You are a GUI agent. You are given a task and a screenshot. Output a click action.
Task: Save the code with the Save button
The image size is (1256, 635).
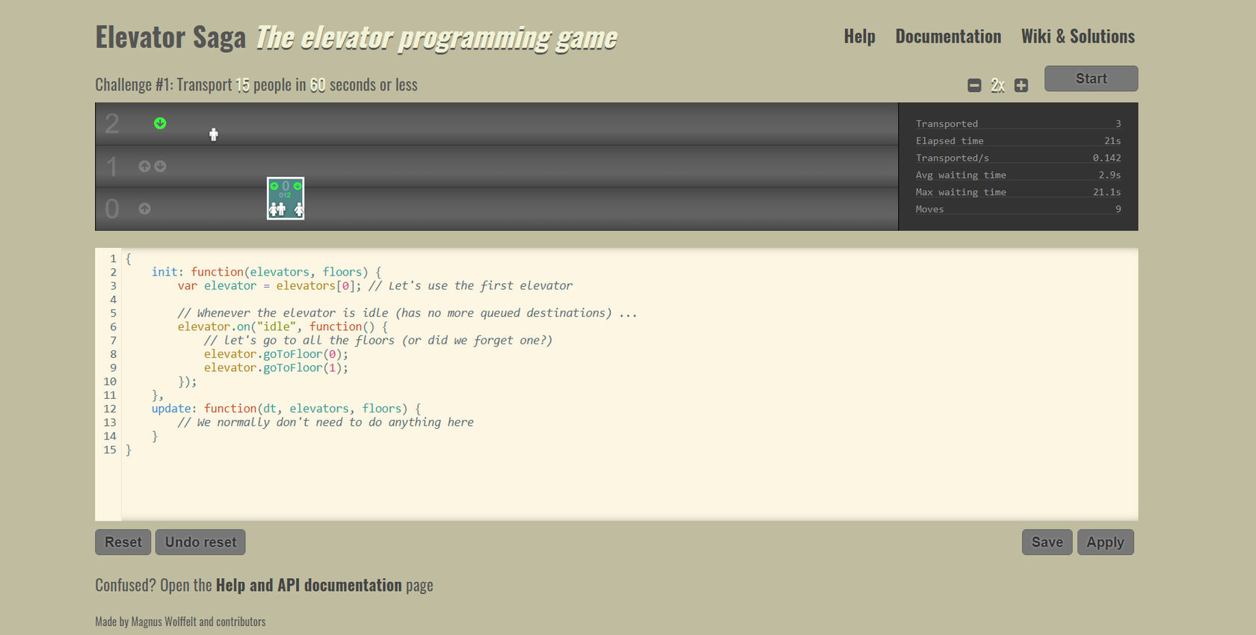(x=1047, y=542)
